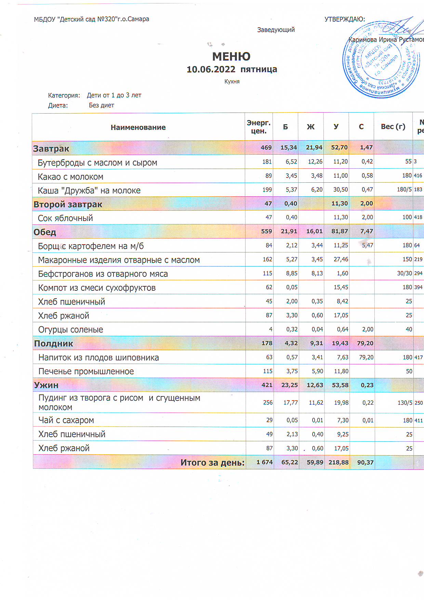Click the "Полдник" section title
The height and width of the screenshot is (600, 424).
point(53,344)
